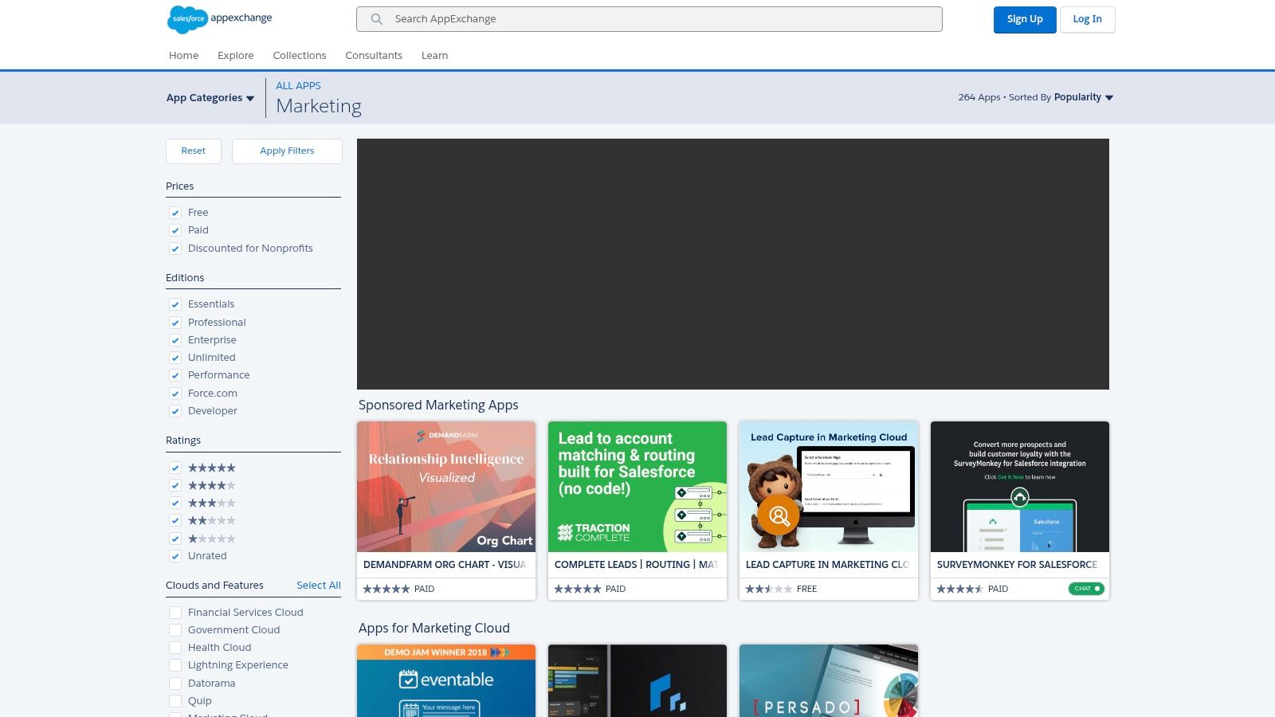Click into the Search AppExchange field
The height and width of the screenshot is (717, 1275).
click(661, 19)
